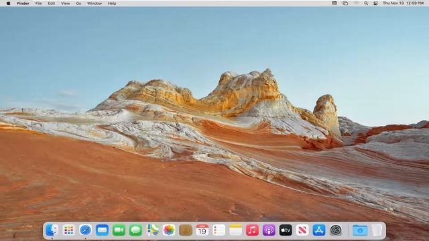This screenshot has height=241, width=429.
Task: Open the Screen Mirroring status icon
Action: point(345,3)
